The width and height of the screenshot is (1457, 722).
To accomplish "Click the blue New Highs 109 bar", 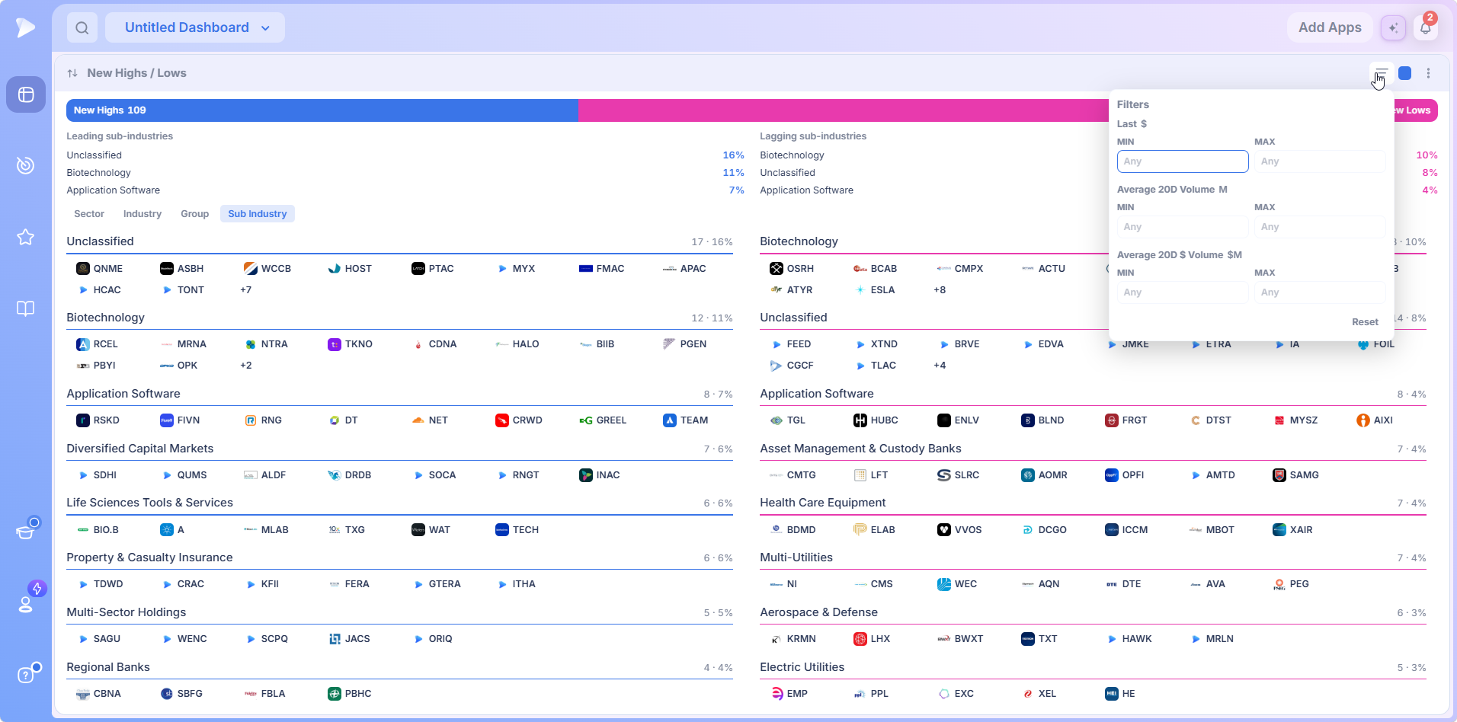I will 322,110.
